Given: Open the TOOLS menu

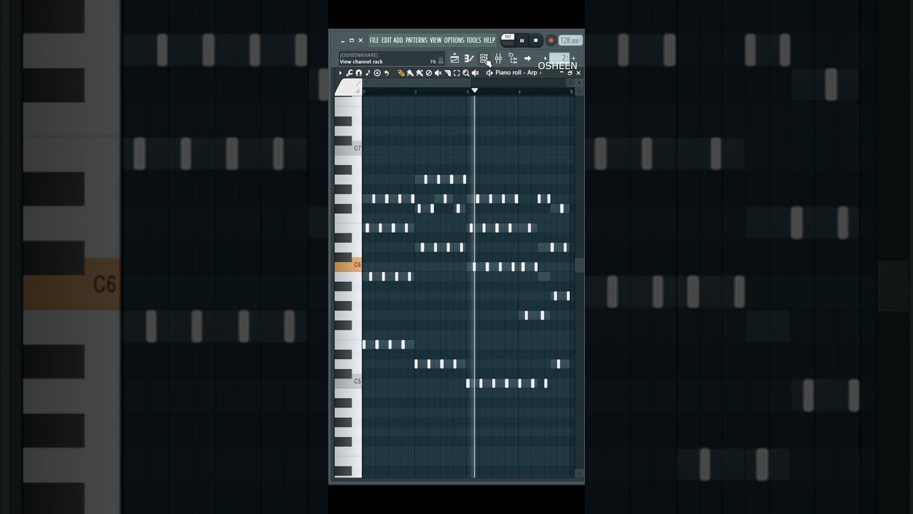Looking at the screenshot, I should 474,40.
